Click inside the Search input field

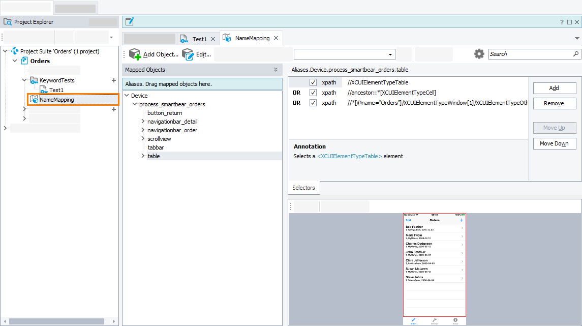(529, 53)
